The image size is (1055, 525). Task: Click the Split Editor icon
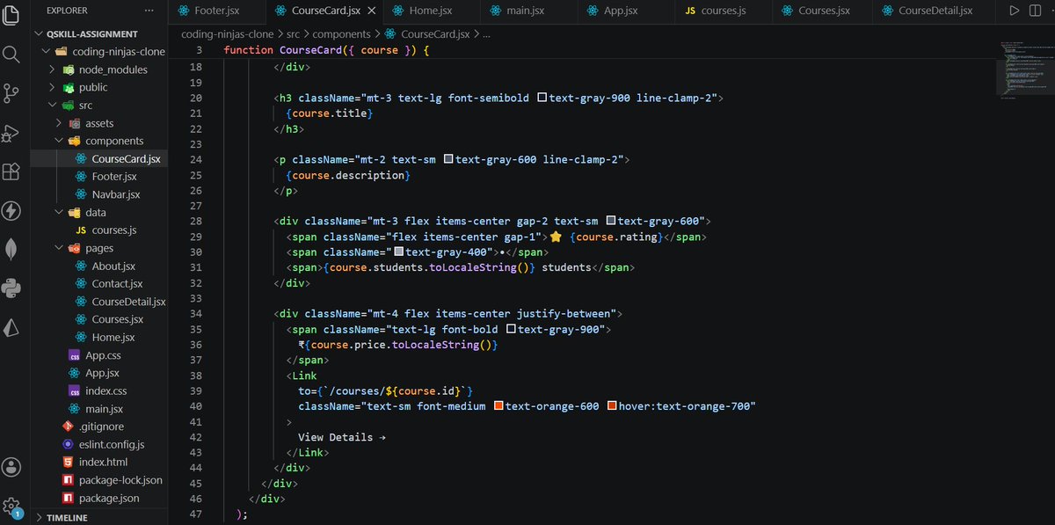tap(1035, 11)
